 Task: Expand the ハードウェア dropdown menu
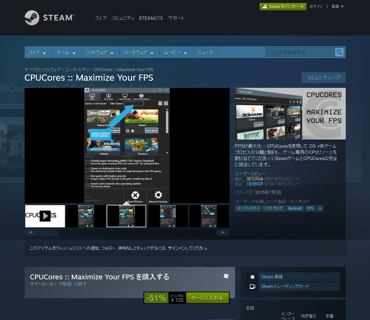pos(139,52)
